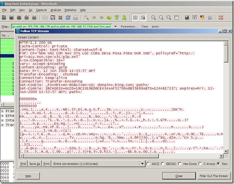This screenshot has height=184, width=234.
Task: Open the Edit menu
Action: click(x=13, y=10)
